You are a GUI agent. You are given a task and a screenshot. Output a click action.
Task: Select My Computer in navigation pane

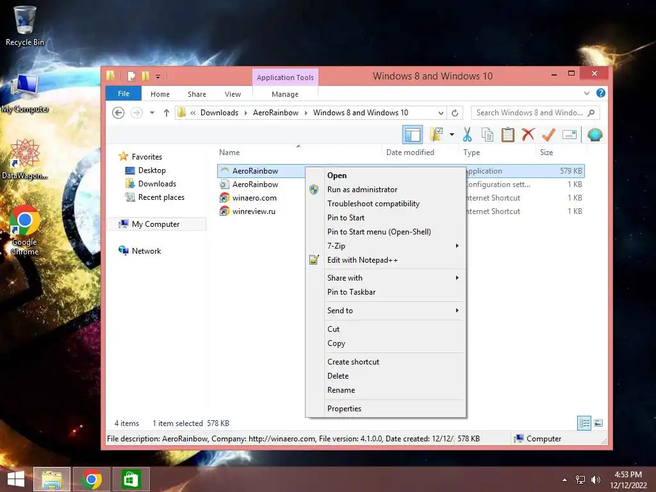coord(155,224)
